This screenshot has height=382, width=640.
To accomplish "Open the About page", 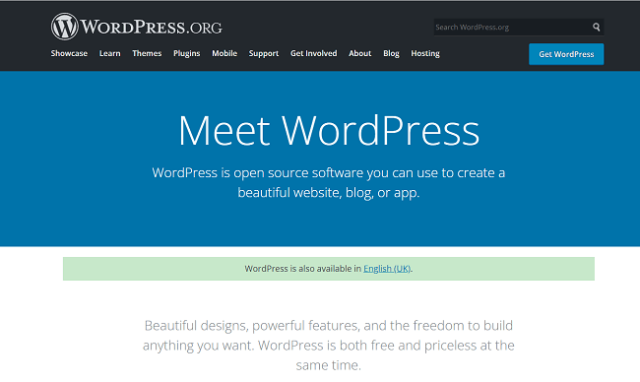I will point(360,53).
